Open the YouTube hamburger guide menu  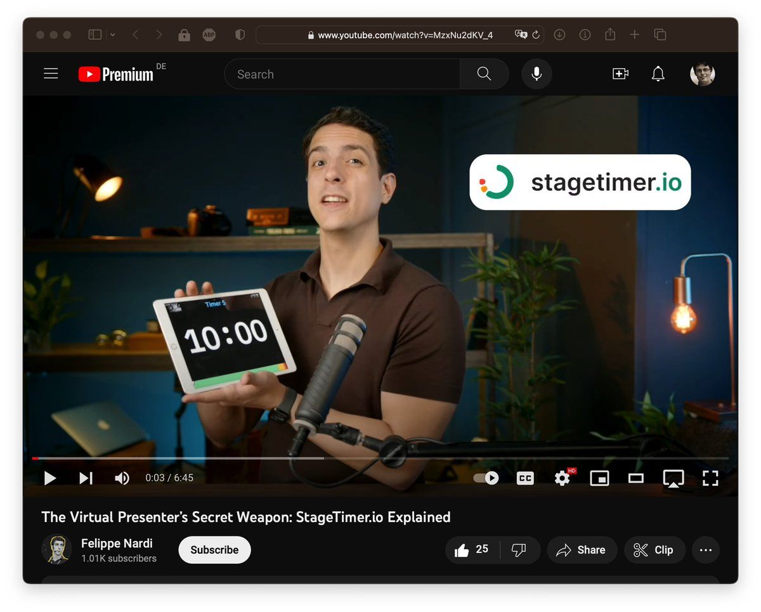51,74
